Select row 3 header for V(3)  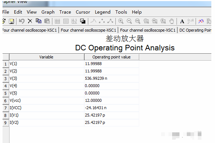point(5,79)
